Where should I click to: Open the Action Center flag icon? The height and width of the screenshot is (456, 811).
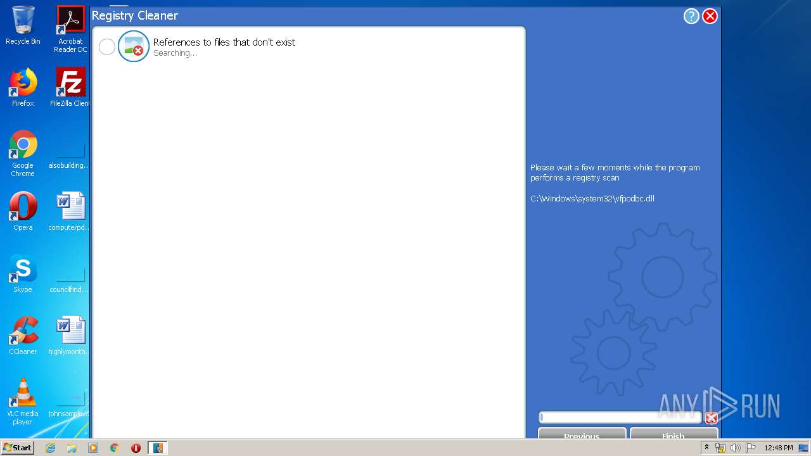click(751, 448)
